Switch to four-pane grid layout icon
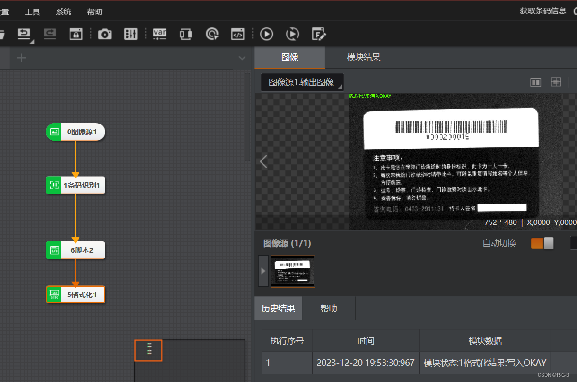The image size is (577, 382). pyautogui.click(x=556, y=82)
